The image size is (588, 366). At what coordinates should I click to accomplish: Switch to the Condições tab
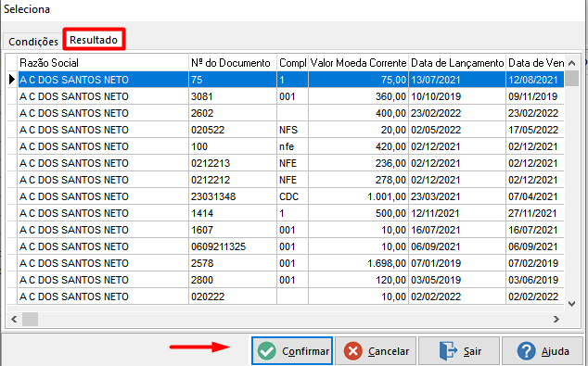click(33, 42)
